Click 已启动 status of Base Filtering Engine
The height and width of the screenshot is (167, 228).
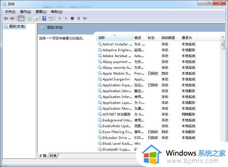click(153, 132)
